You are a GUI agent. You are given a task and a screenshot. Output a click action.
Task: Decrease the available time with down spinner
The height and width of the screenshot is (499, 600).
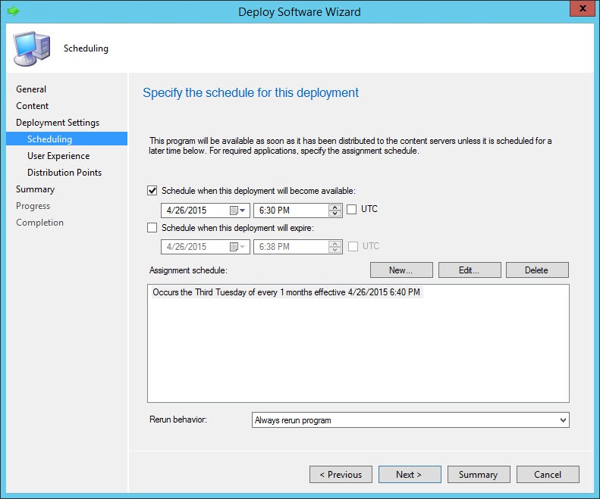click(x=335, y=214)
